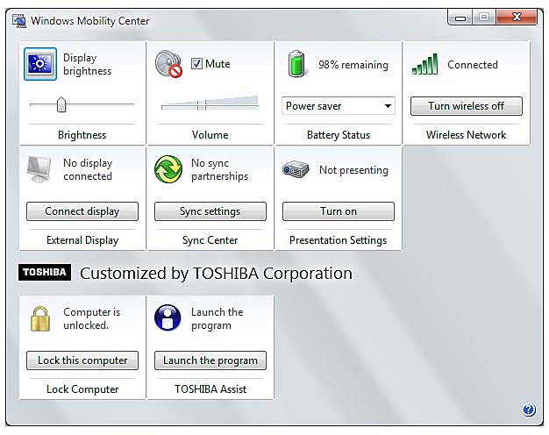Click 'Customized by TOSHIBA Corporation' heading
The width and height of the screenshot is (549, 435).
point(216,273)
